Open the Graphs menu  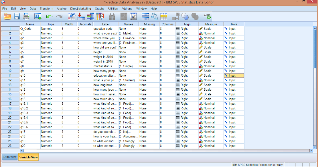tap(99, 8)
